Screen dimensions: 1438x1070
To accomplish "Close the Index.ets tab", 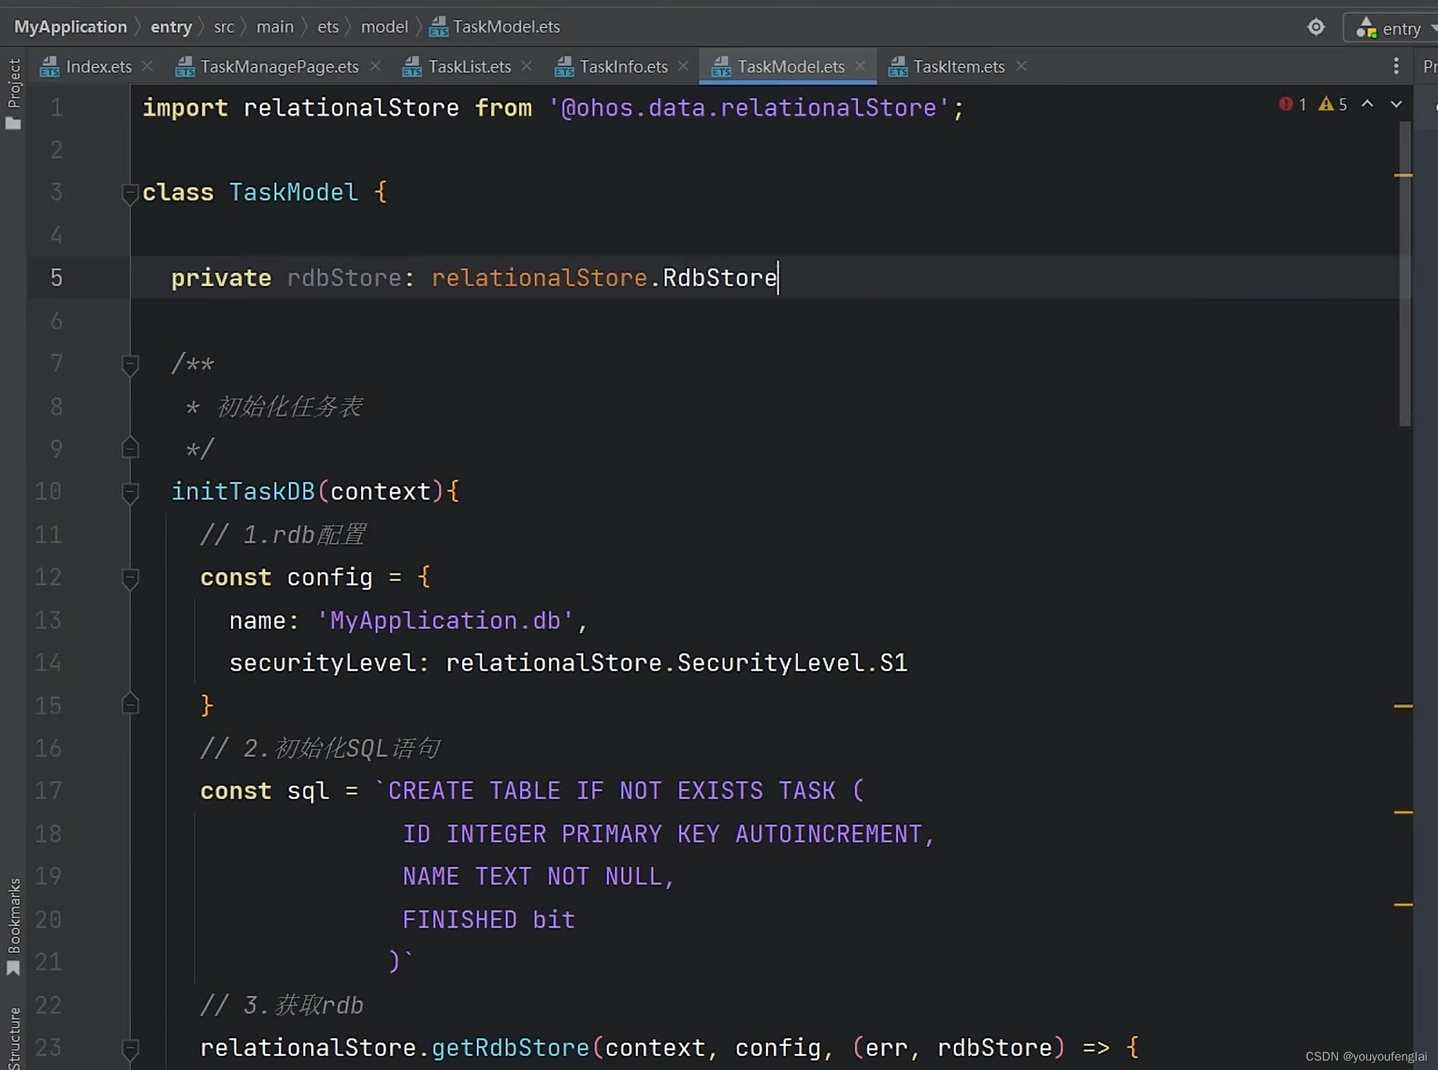I will tap(148, 66).
